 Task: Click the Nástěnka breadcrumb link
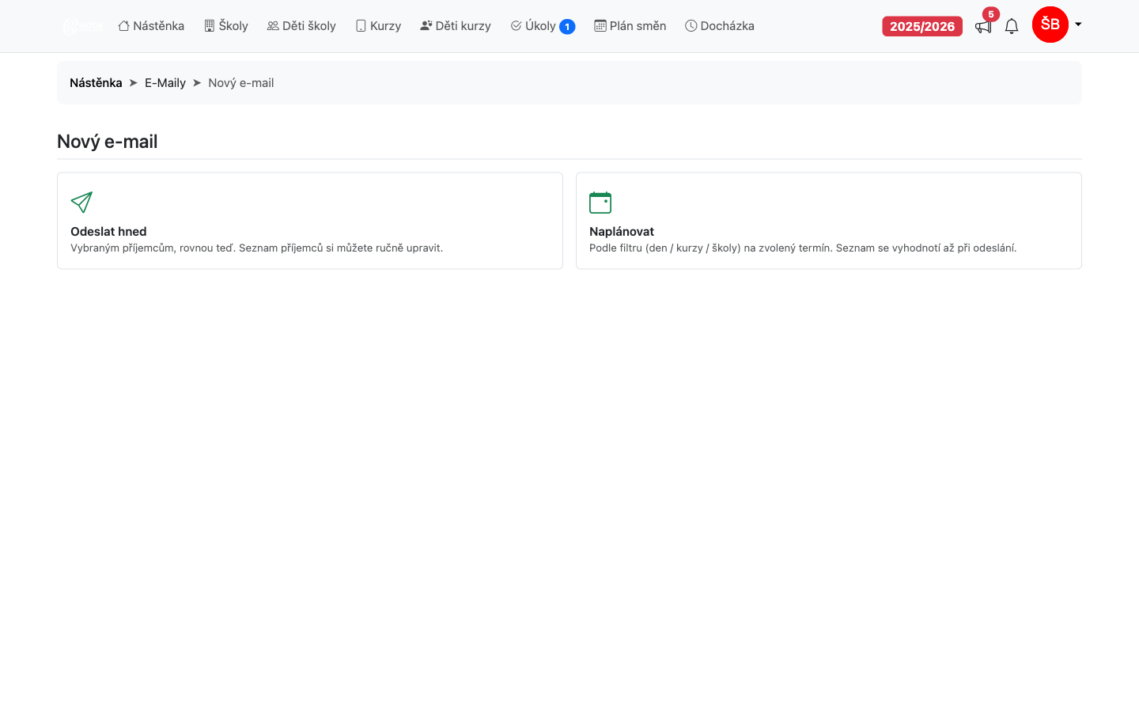(x=96, y=83)
